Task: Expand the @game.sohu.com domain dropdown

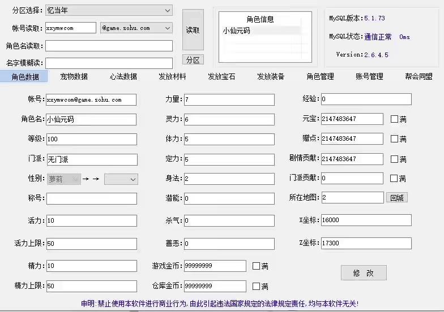Action: point(136,28)
